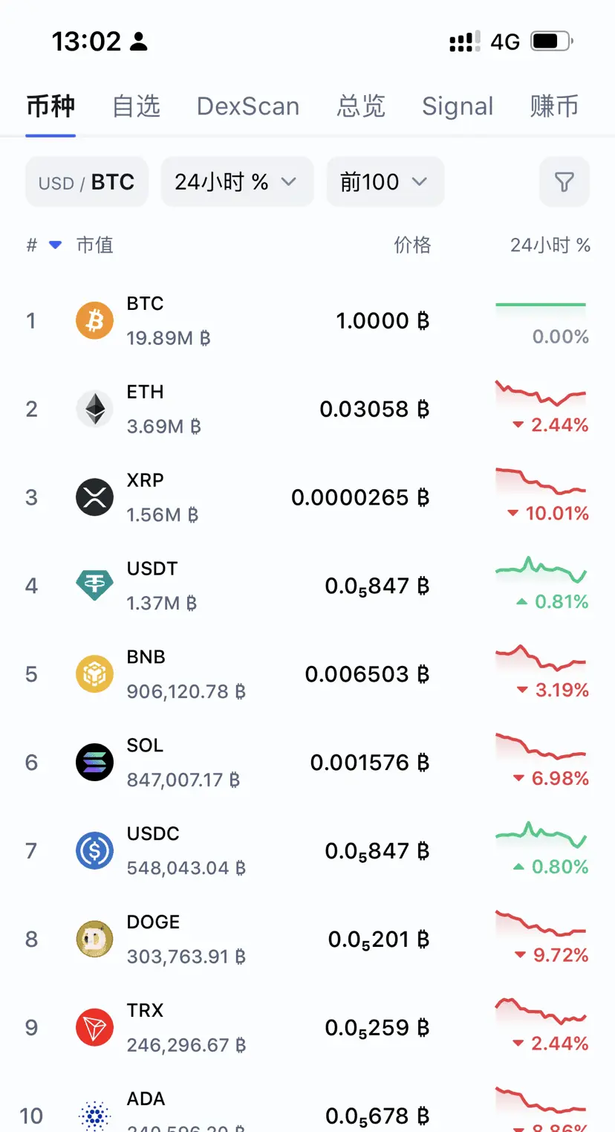Tap the Dogecoin logo

pos(95,939)
